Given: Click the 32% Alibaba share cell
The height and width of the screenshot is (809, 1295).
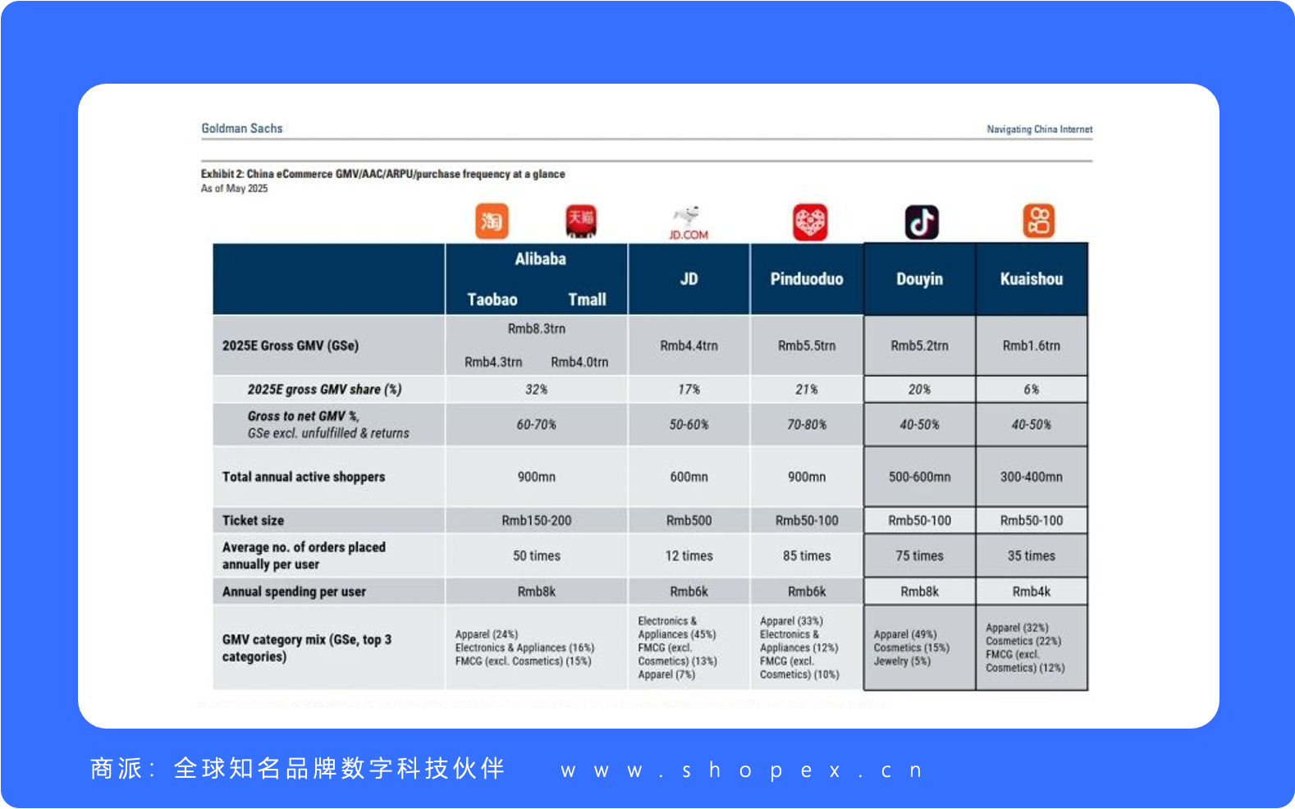Looking at the screenshot, I should click(x=537, y=389).
